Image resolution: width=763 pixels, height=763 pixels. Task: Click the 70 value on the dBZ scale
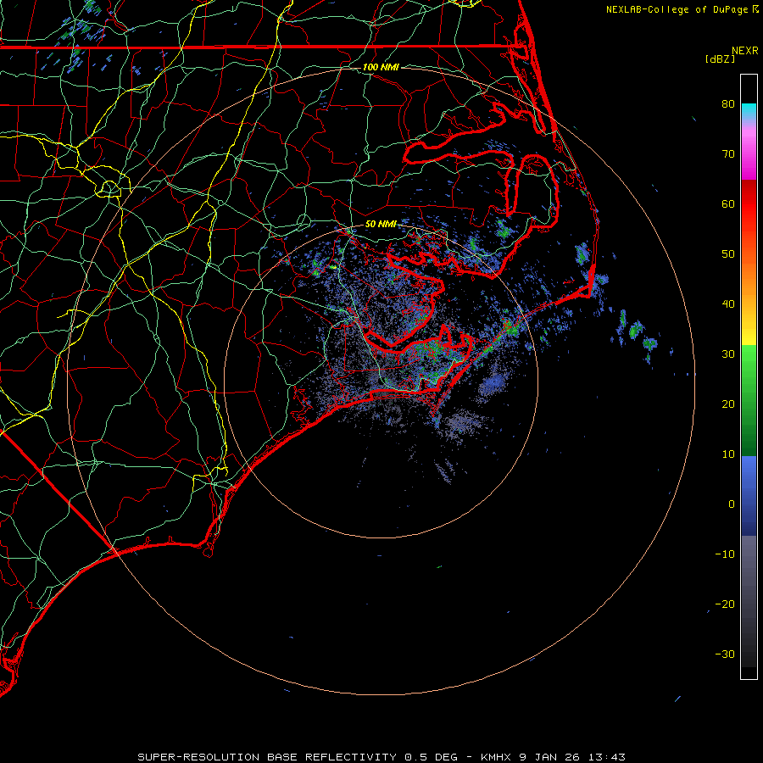coord(728,153)
